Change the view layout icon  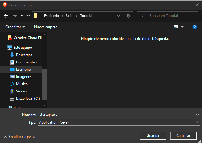tap(175, 27)
